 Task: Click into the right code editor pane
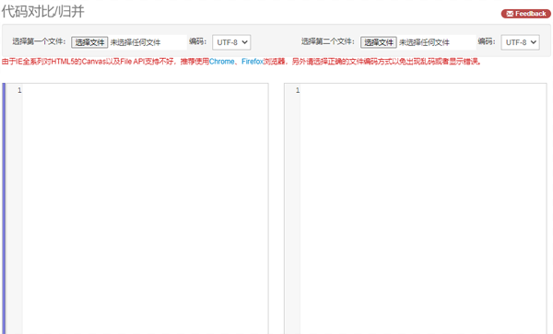pyautogui.click(x=423, y=208)
